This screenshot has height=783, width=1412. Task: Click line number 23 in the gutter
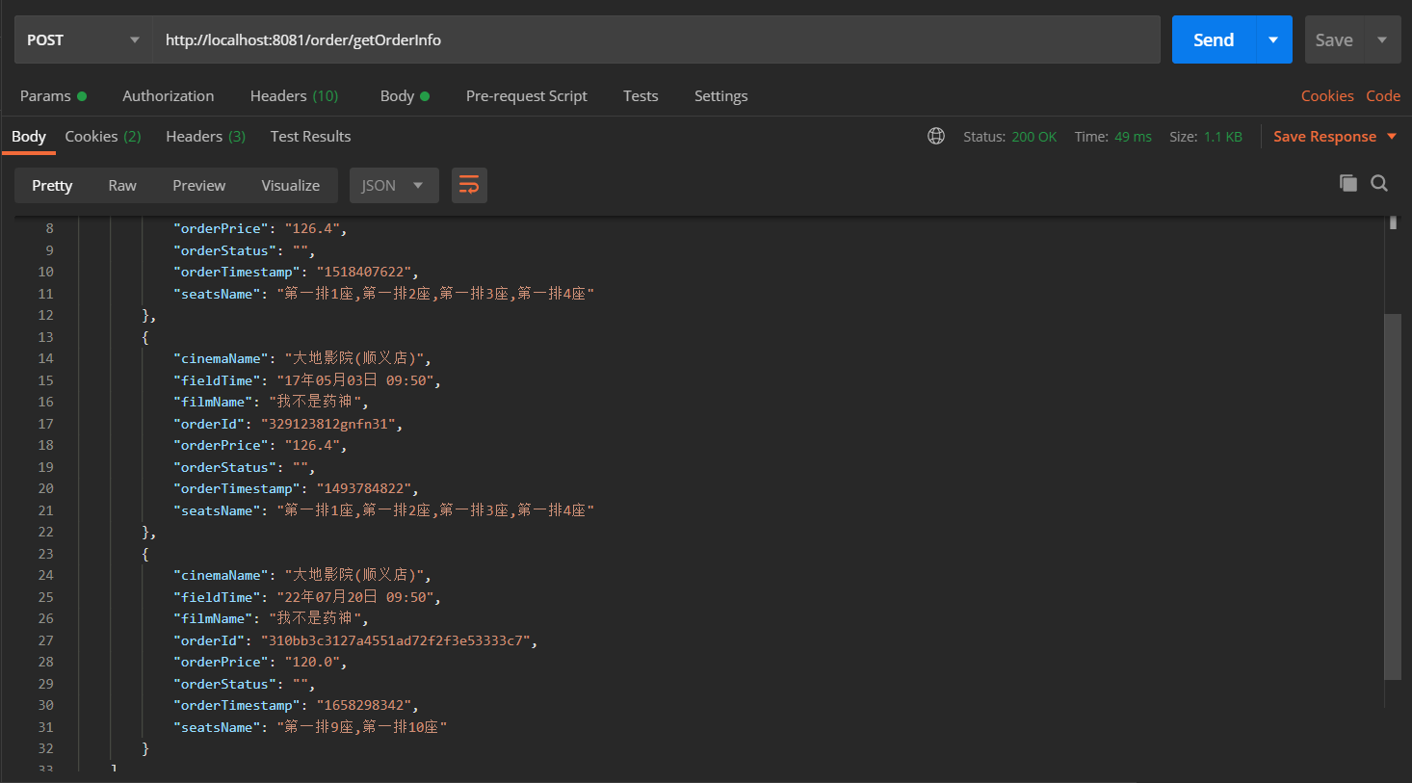click(45, 554)
